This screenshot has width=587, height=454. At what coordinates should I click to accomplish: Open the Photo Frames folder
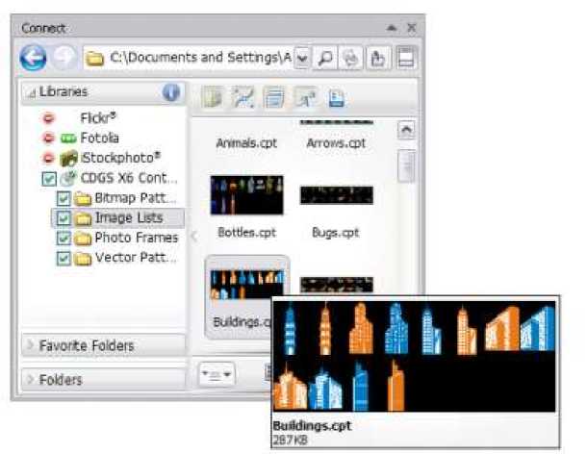pyautogui.click(x=137, y=238)
